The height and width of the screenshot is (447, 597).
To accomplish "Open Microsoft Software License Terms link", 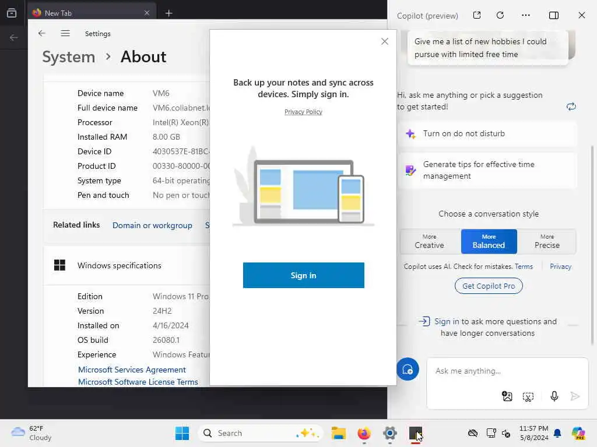I will [x=138, y=382].
